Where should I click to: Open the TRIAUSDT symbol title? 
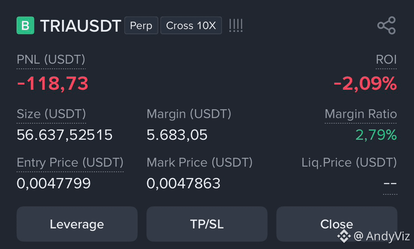[80, 26]
